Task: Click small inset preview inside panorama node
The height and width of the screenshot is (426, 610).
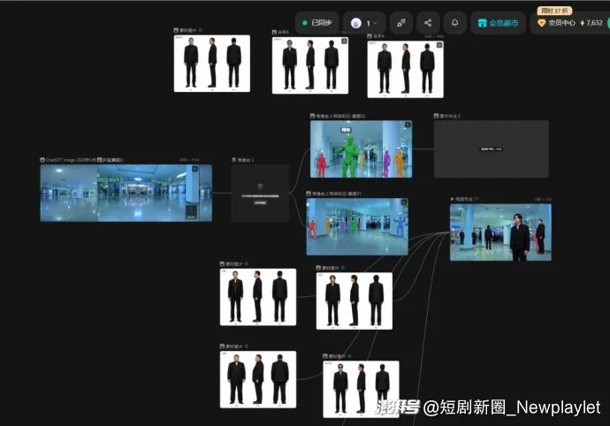Action: (x=191, y=212)
